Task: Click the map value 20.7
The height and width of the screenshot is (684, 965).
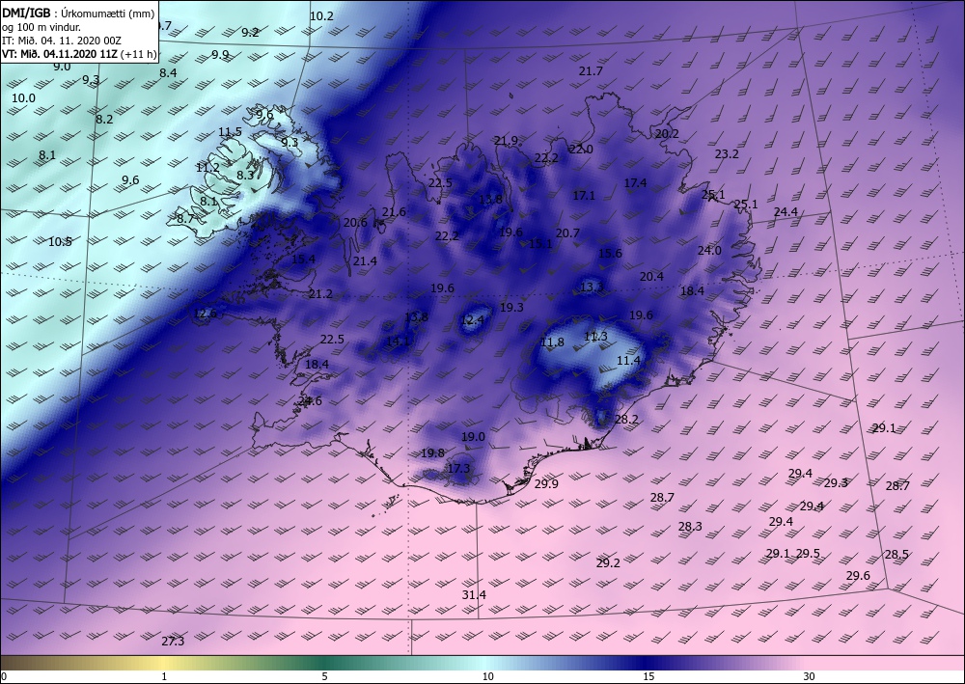Action: point(567,233)
